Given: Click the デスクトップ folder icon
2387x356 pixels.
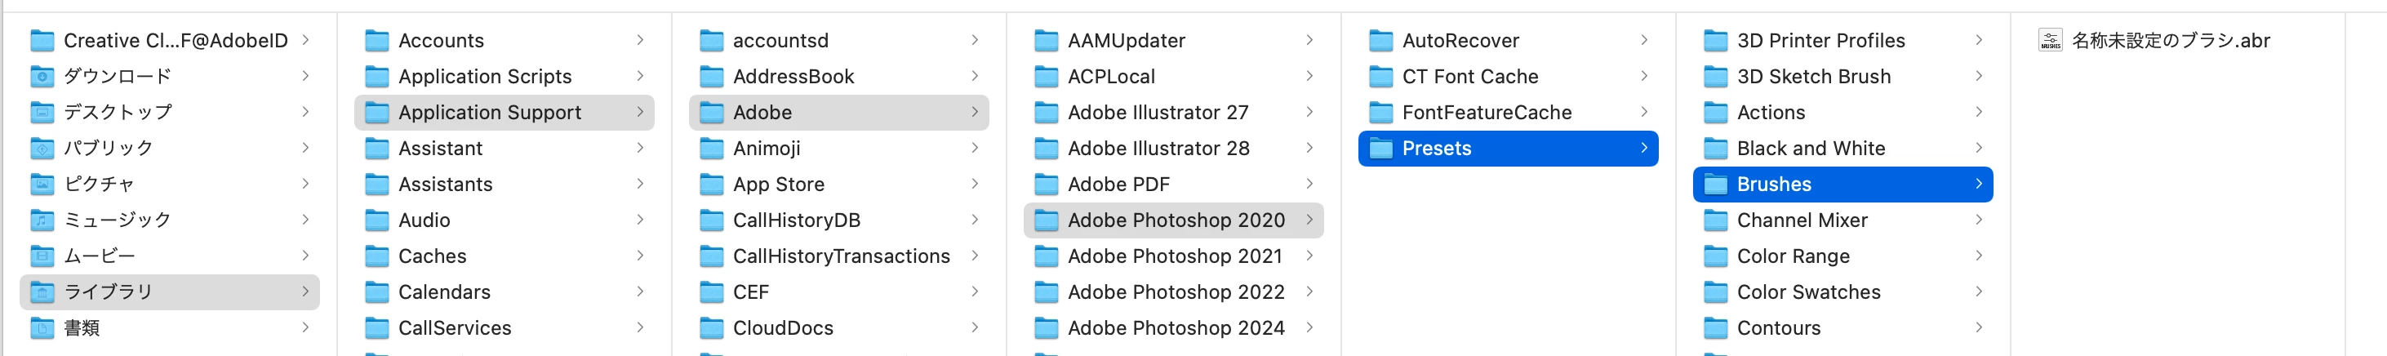Looking at the screenshot, I should (42, 112).
